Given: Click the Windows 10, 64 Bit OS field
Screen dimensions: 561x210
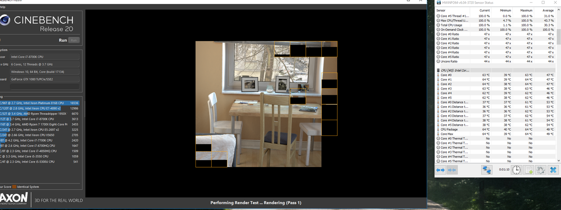Looking at the screenshot, I should pyautogui.click(x=45, y=72).
